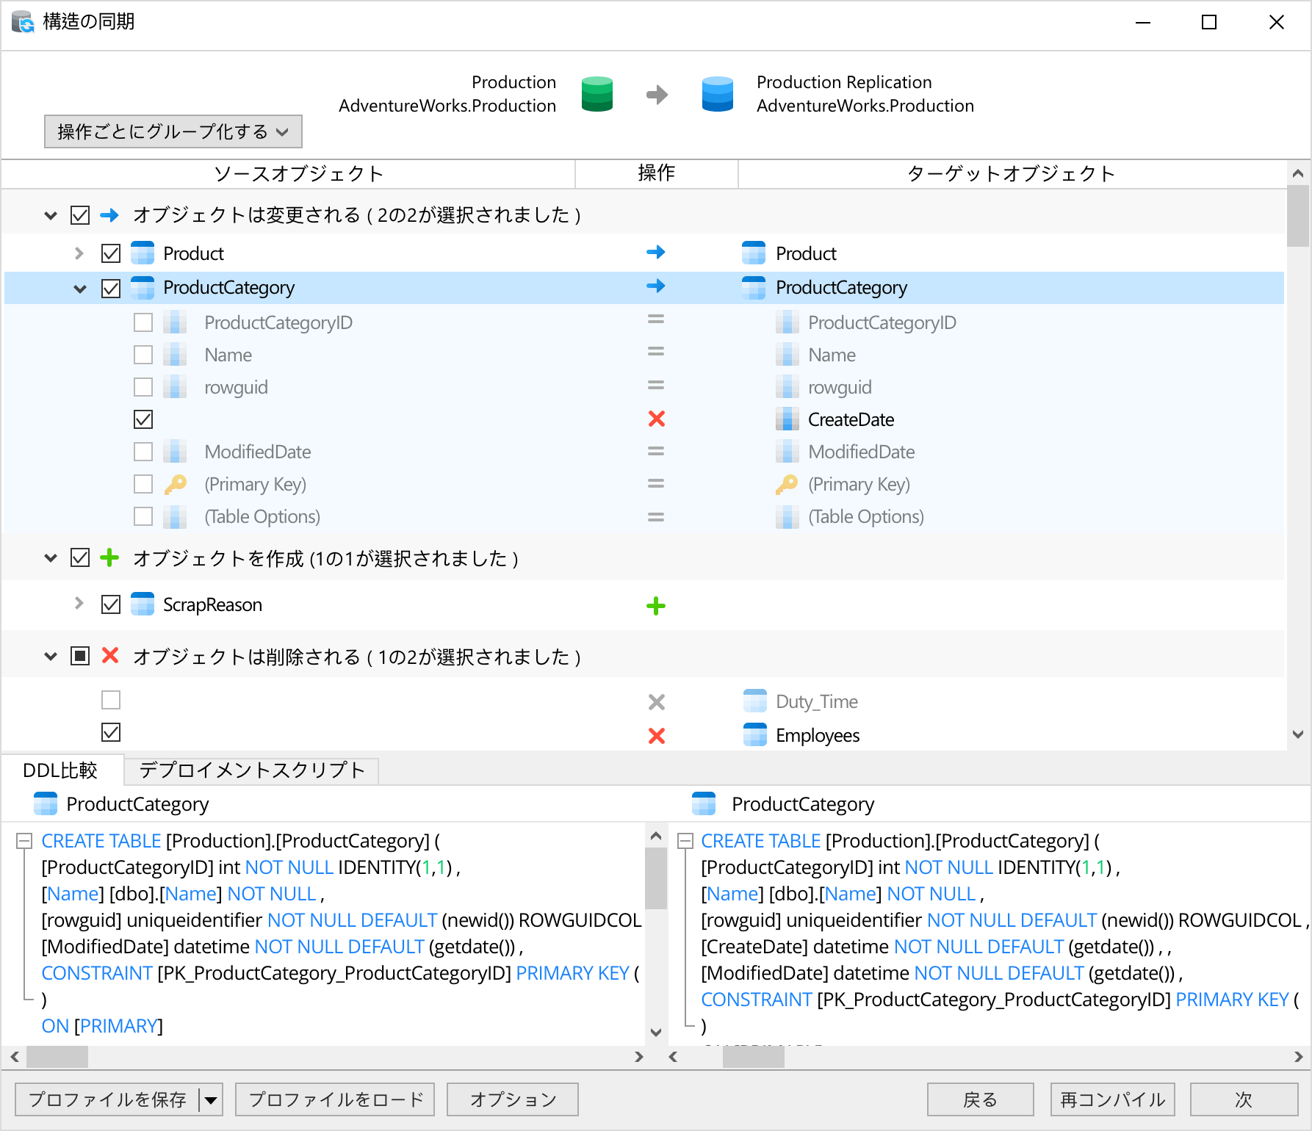1312x1131 pixels.
Task: Click the green source database icon
Action: [x=596, y=94]
